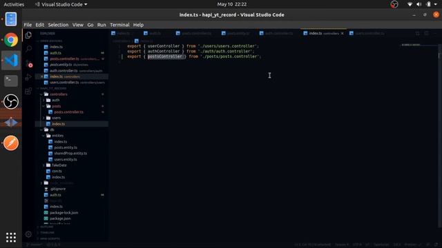Click the OBS indicator in top panel
This screenshot has width=442, height=248.
pos(394,4)
